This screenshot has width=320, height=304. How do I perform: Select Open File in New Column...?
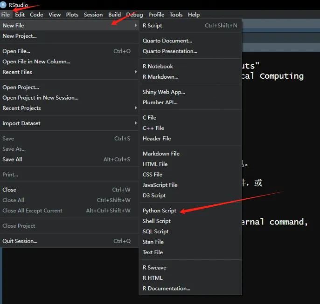[70, 61]
